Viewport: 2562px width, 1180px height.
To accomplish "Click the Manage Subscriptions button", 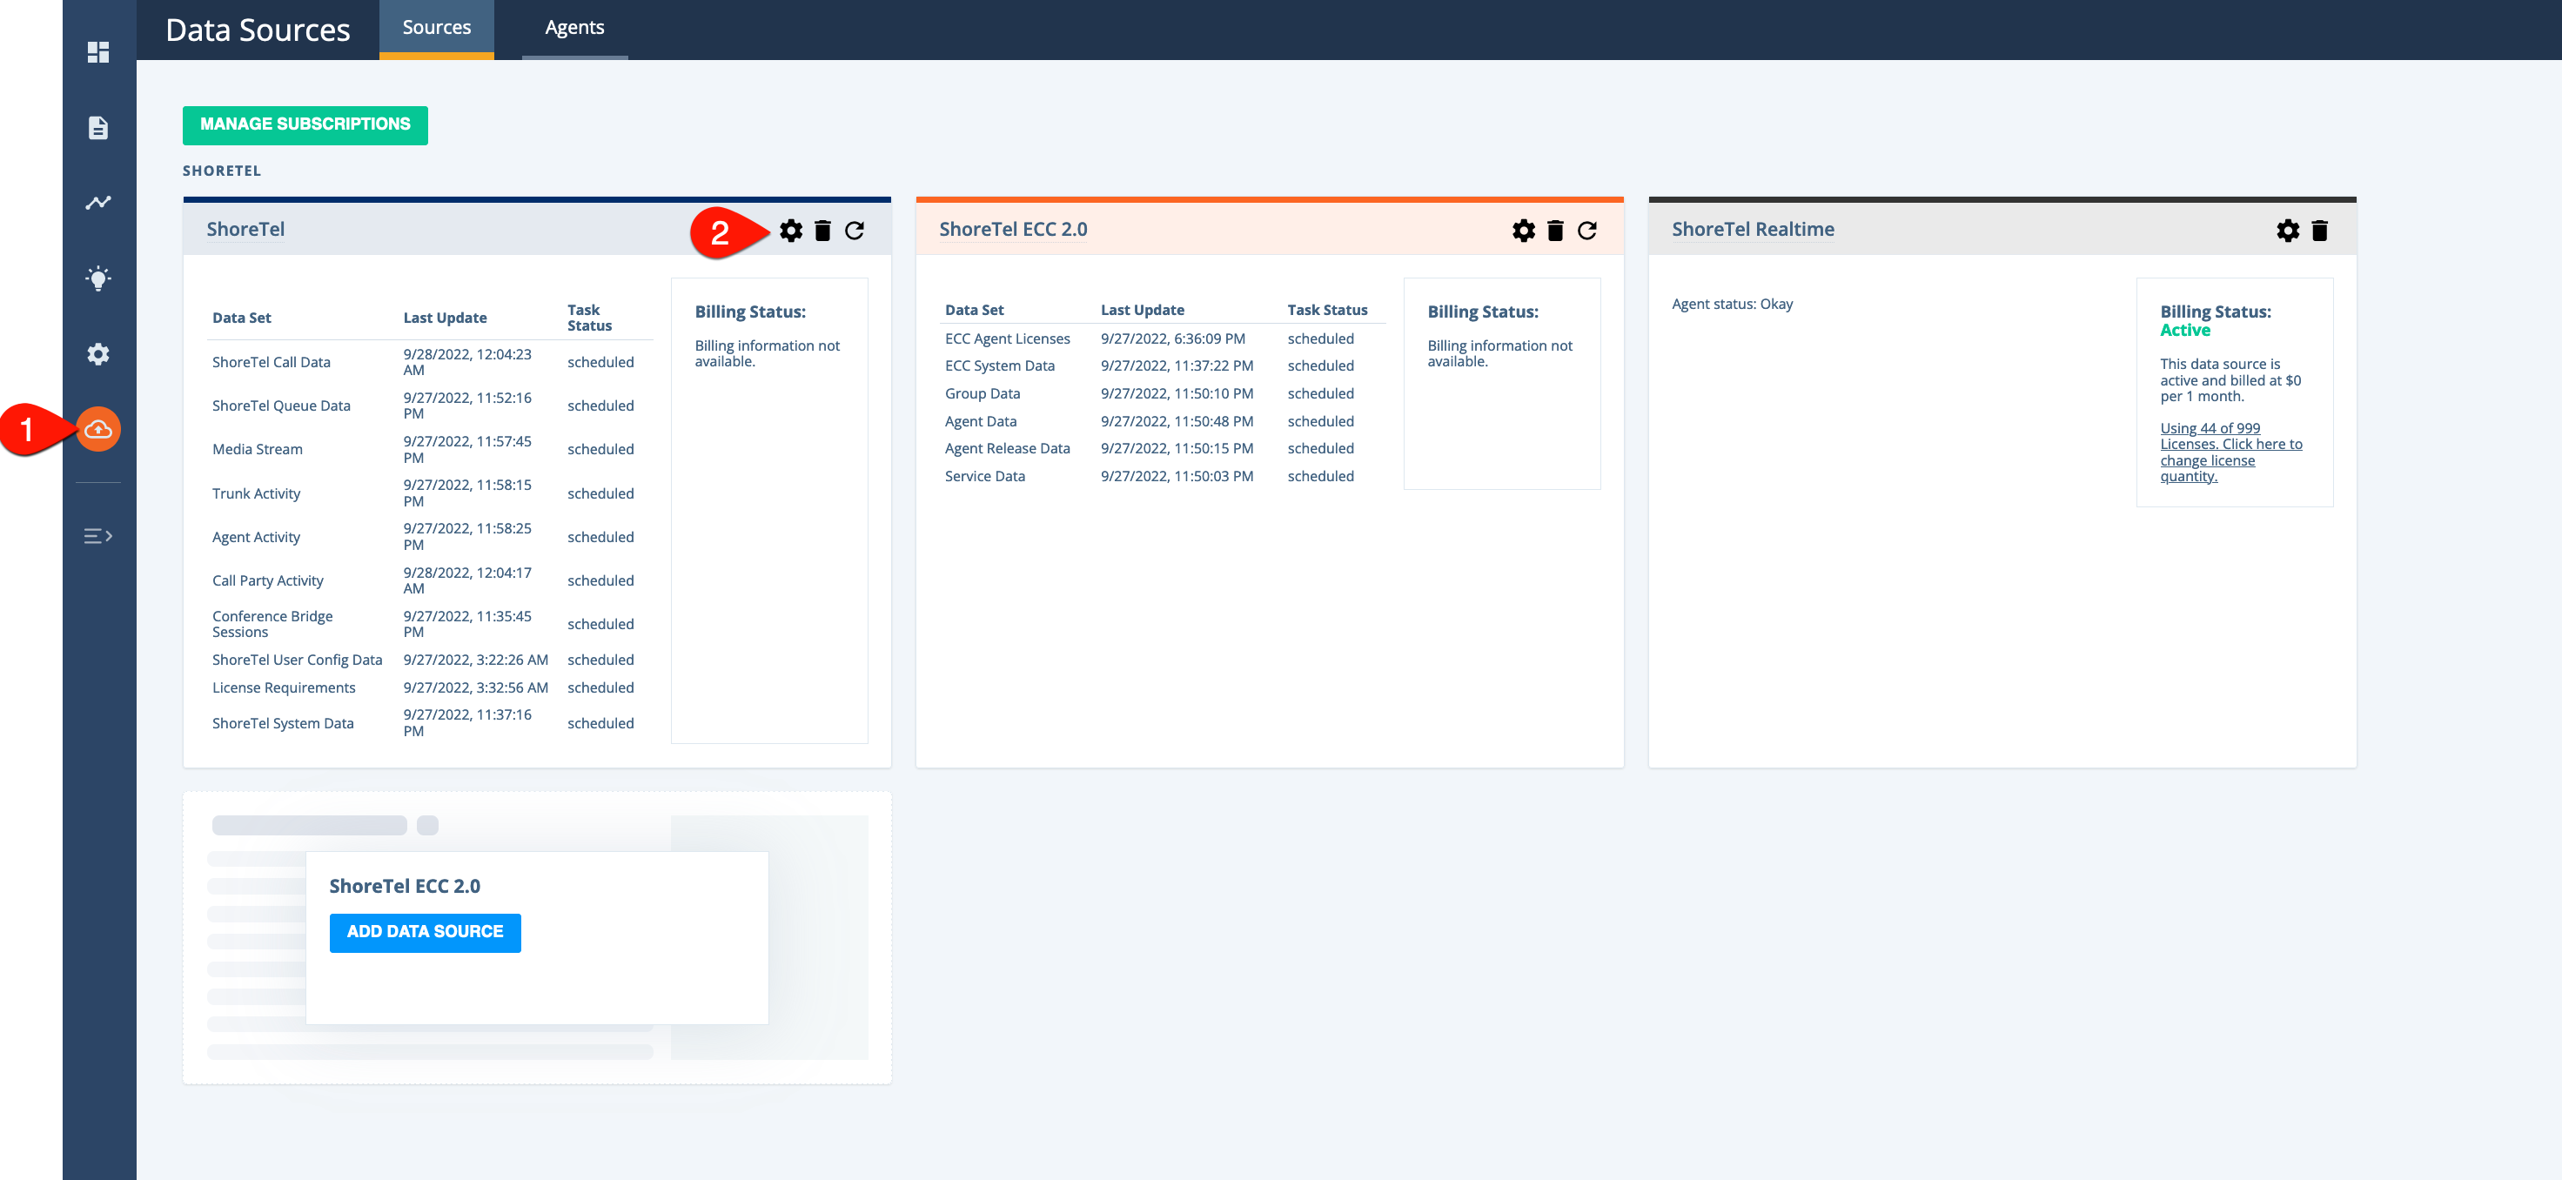I will (x=305, y=125).
